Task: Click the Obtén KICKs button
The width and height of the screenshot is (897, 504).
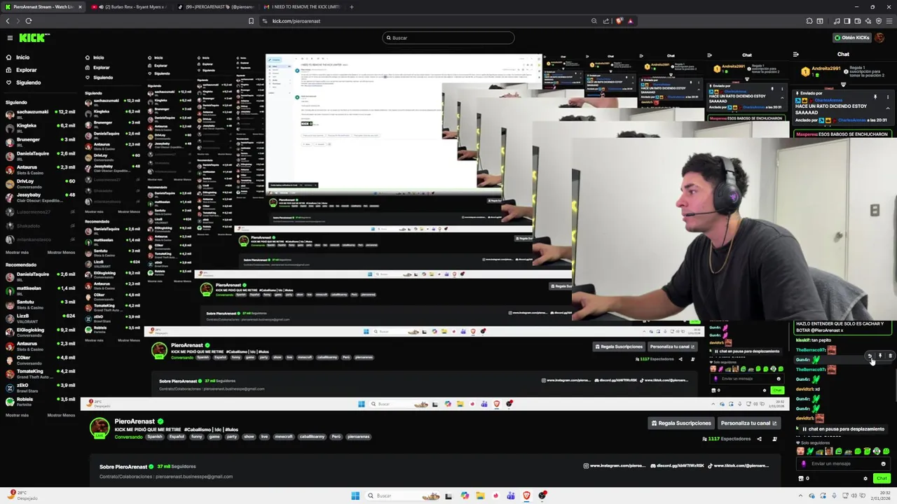Action: tap(851, 38)
